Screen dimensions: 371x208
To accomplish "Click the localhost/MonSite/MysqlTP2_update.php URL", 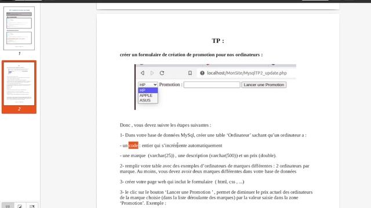I will [247, 73].
